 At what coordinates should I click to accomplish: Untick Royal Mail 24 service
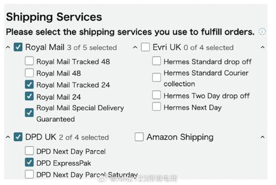click(x=29, y=96)
